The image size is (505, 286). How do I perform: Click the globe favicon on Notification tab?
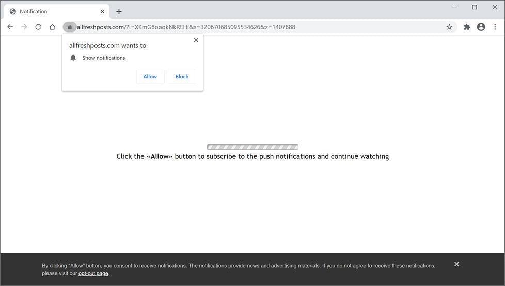tap(13, 11)
